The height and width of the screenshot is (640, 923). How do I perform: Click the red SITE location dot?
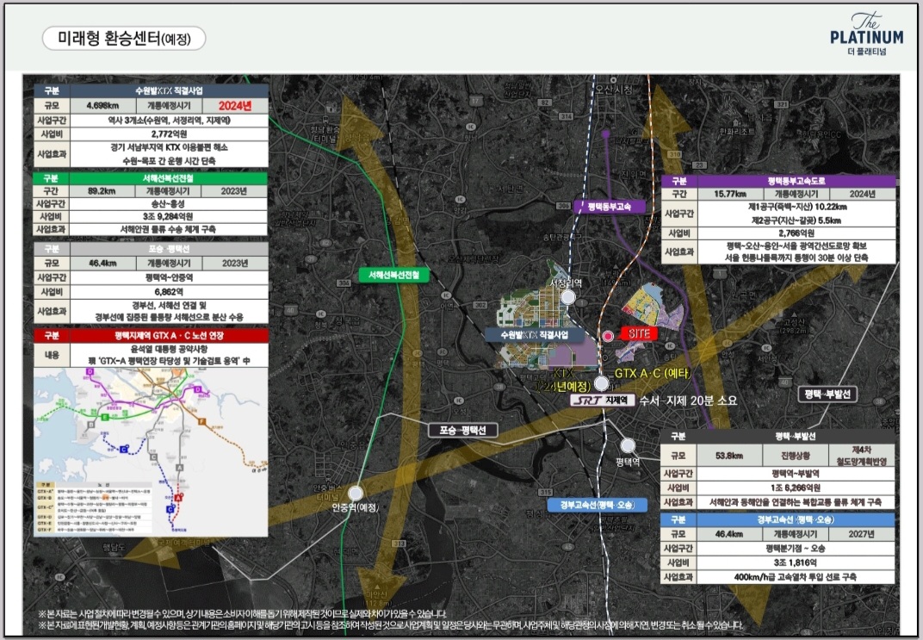(x=608, y=336)
